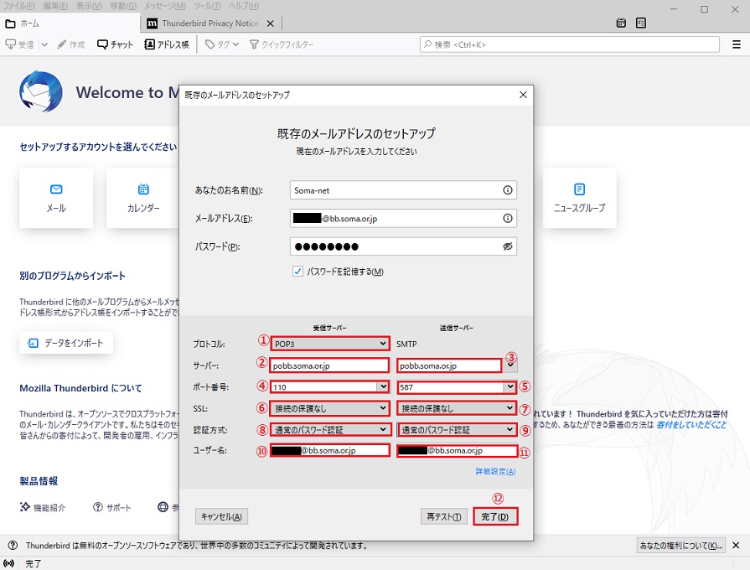
Task: Close the account setup dialog
Action: click(x=523, y=95)
